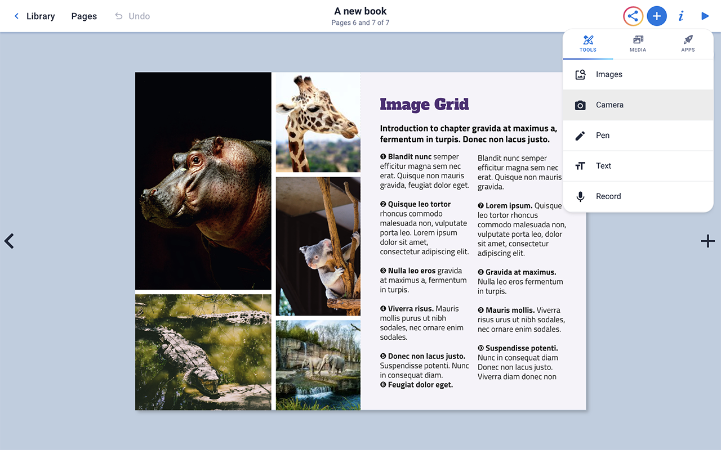Select the giraffe image
Screen dimensions: 721x450
point(318,122)
